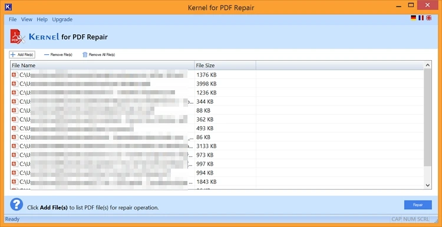Click the 493 KB size cell
The image size is (442, 227).
coord(225,129)
